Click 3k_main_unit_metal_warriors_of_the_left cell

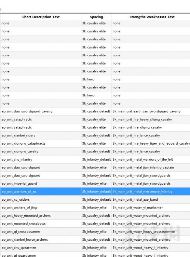click(151, 160)
